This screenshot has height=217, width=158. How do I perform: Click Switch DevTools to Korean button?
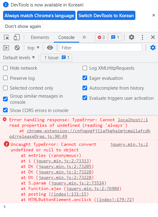(106, 15)
